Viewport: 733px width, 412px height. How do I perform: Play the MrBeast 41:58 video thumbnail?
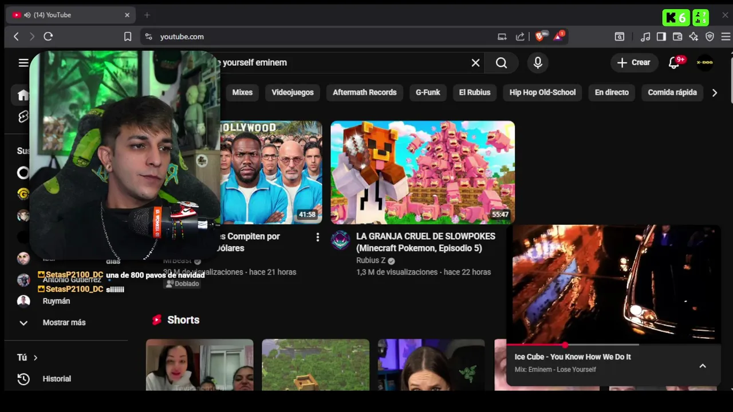(x=271, y=172)
